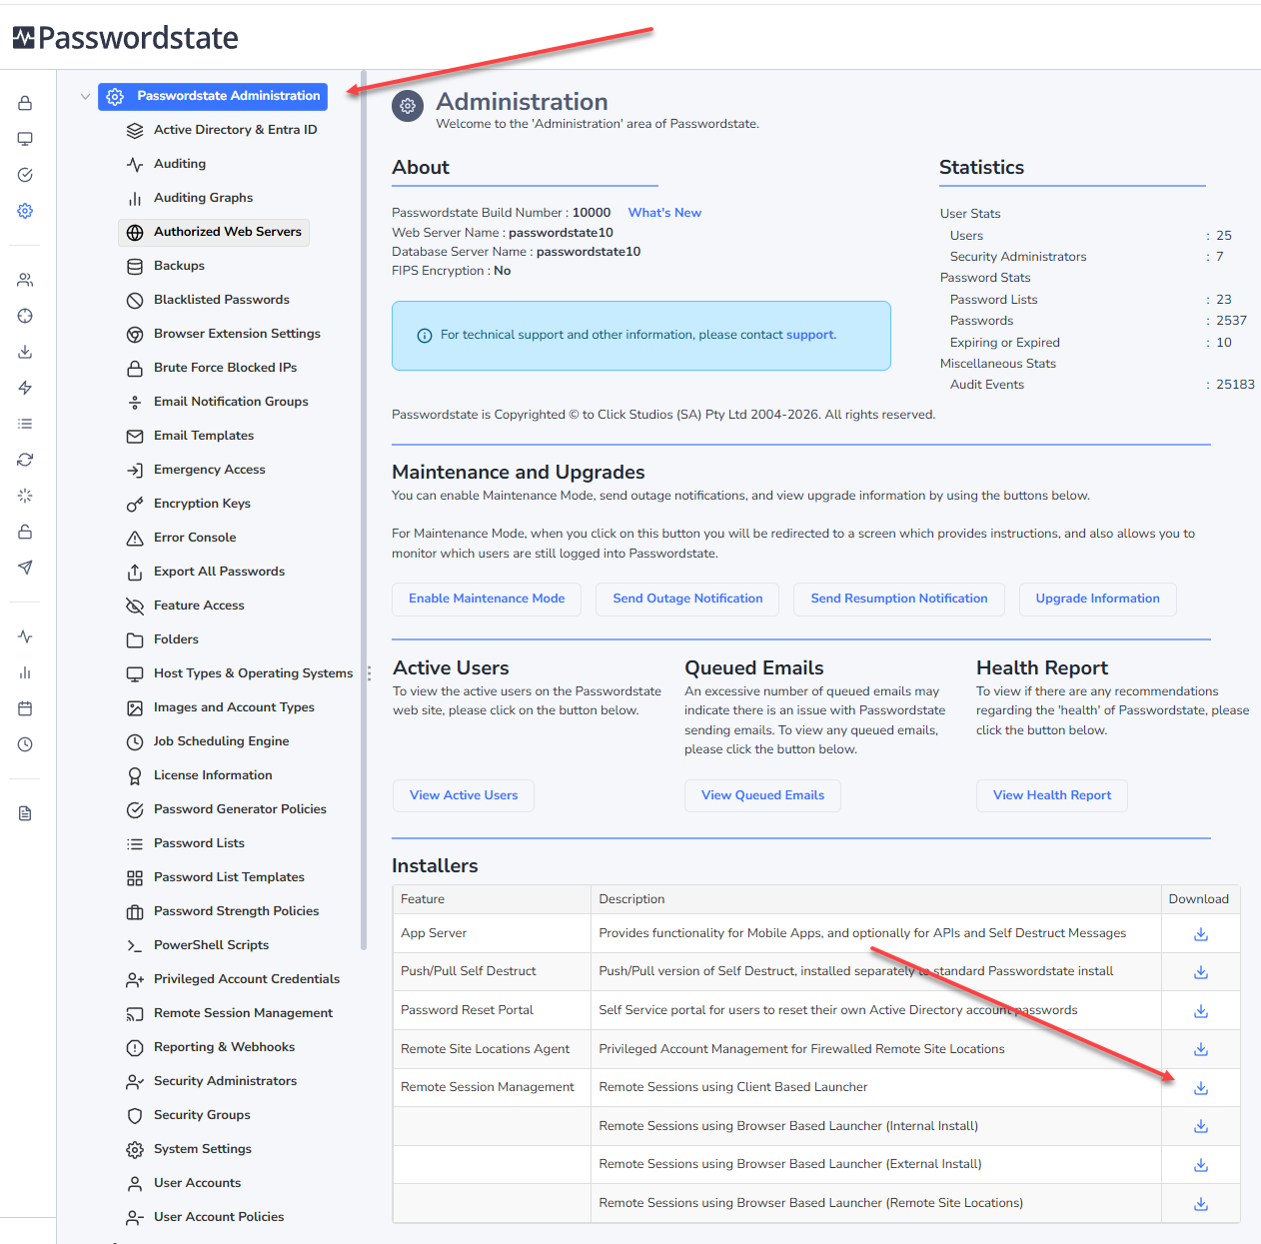Select Authorized Web Servers
The width and height of the screenshot is (1261, 1244).
[x=214, y=232]
